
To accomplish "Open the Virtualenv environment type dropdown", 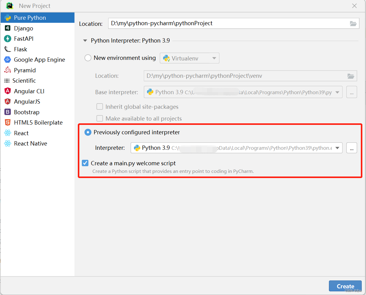I will [x=190, y=58].
